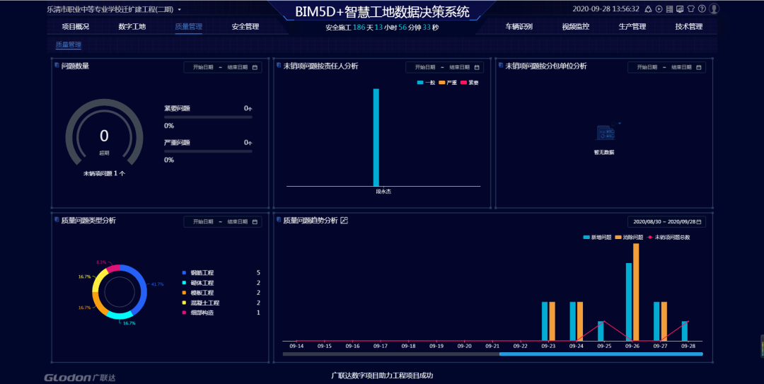Toggle the 未销项问题总数 legend line
Image resolution: width=764 pixels, height=384 pixels.
pyautogui.click(x=668, y=238)
